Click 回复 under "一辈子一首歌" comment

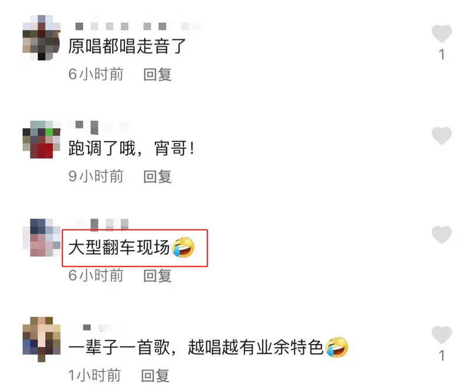coord(155,376)
